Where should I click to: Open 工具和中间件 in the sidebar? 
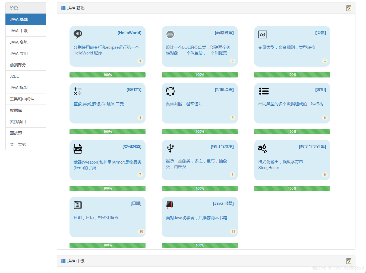tap(26, 99)
